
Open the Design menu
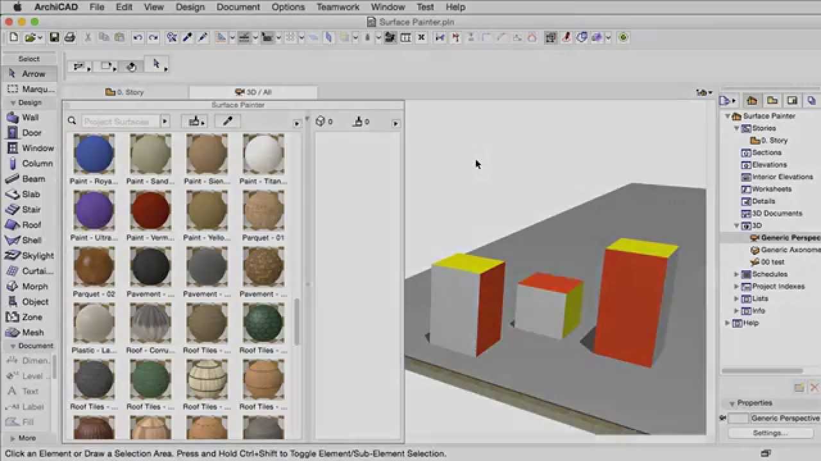tap(190, 7)
